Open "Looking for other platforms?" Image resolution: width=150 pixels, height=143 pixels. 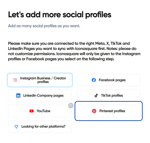[x=40, y=127]
